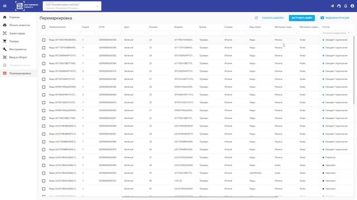Click the blue Загрузить файл button

[x=302, y=18]
